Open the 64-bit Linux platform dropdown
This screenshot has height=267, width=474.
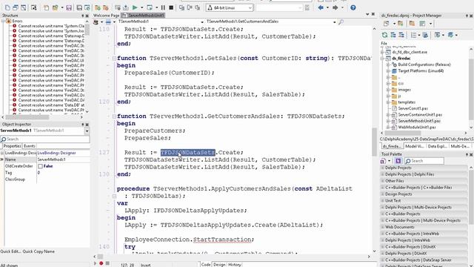click(250, 8)
